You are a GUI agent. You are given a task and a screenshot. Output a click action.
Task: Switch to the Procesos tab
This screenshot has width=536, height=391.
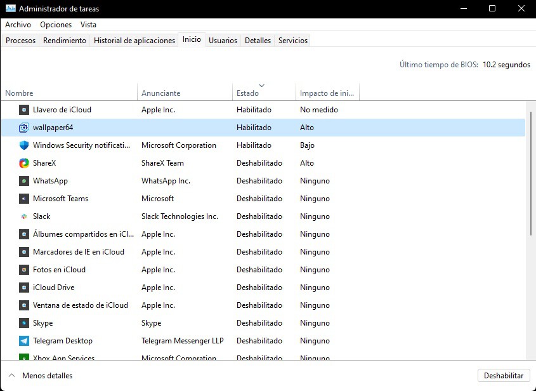pos(20,40)
